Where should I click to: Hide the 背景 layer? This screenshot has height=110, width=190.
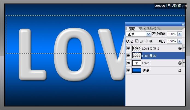(128, 70)
